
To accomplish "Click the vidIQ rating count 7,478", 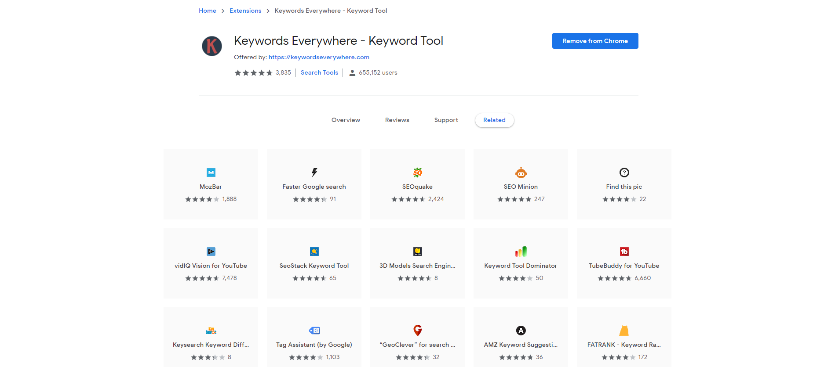I will (230, 278).
